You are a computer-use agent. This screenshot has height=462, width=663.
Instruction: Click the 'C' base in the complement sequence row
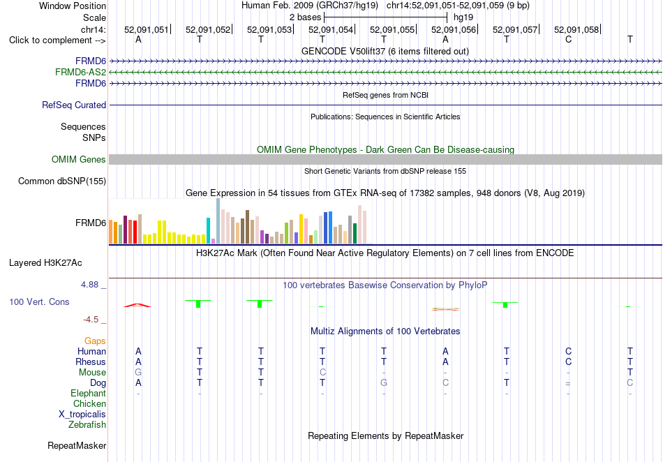coord(568,40)
